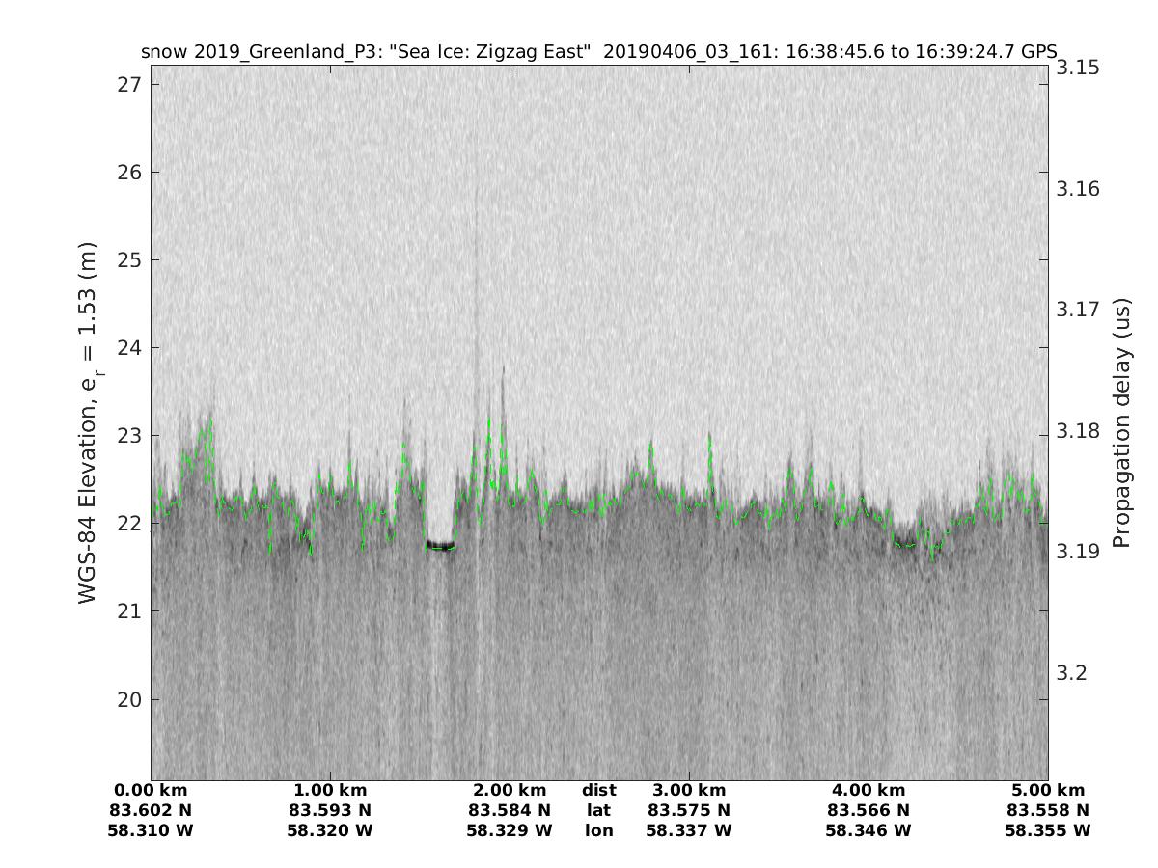Viewport: 1158px width, 868px height.
Task: Select the "2.00 km" distance label
Action: [510, 791]
